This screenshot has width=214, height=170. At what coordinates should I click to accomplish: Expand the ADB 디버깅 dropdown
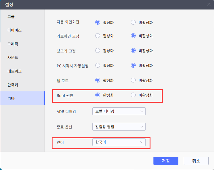119,111
